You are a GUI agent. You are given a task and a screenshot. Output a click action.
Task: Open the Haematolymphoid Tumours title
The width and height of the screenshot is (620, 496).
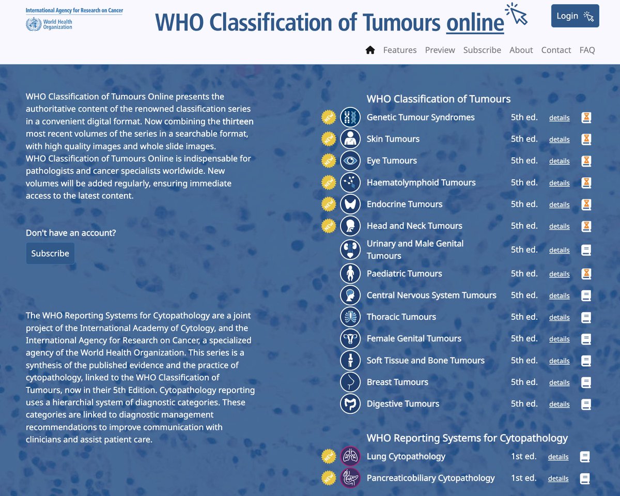click(421, 182)
